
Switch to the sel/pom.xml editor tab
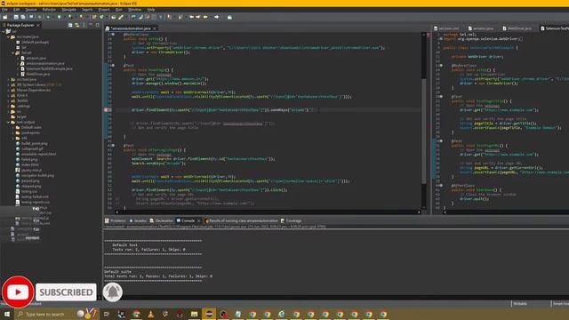[446, 28]
